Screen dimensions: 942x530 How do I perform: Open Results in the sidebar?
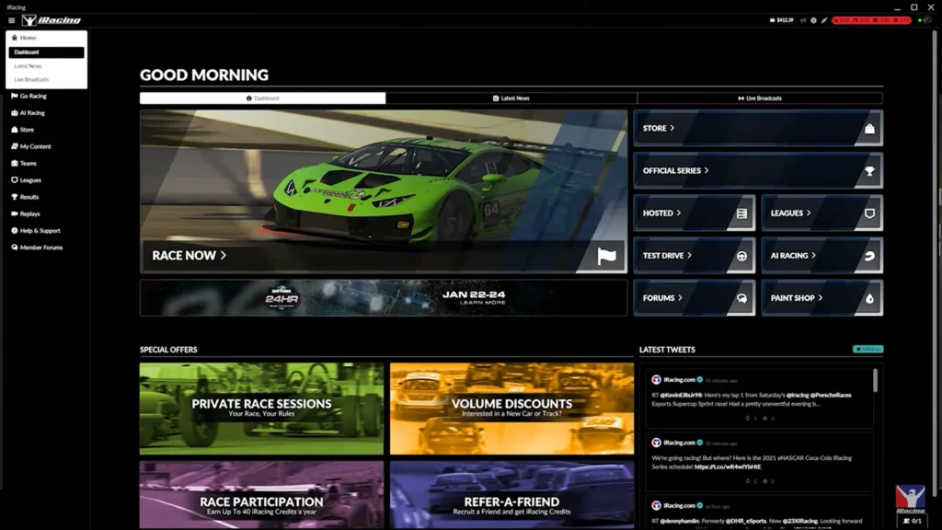point(25,197)
